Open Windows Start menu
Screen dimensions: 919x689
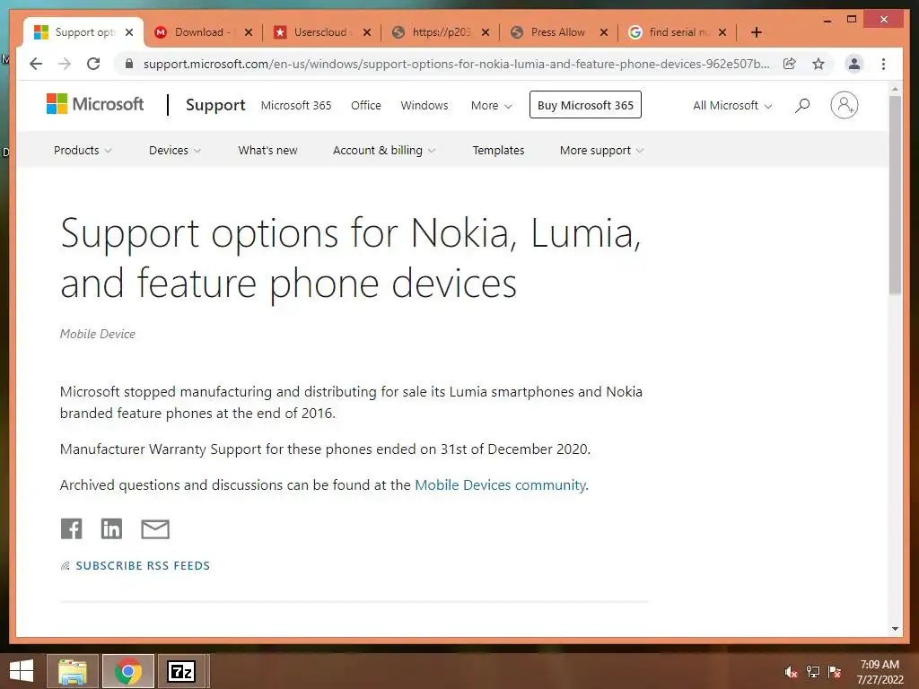[22, 671]
